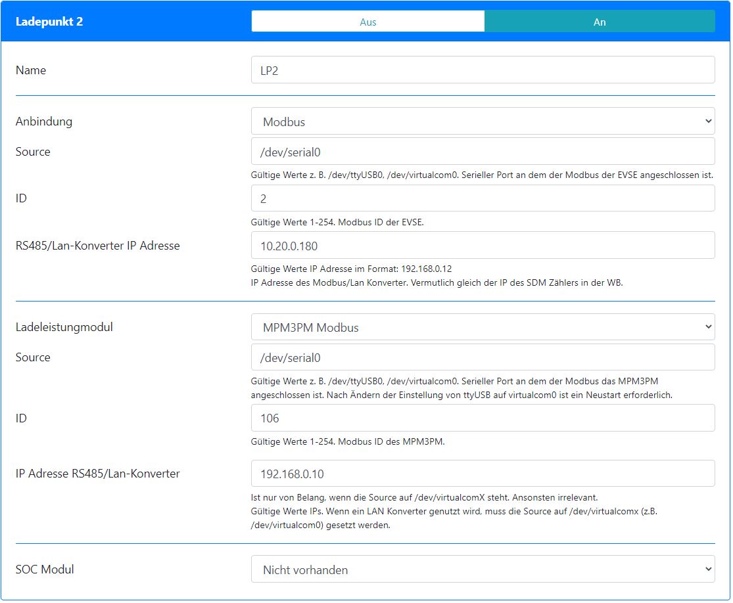Click the Name field containing LP2
Screen dimensions: 733x603
tap(483, 70)
